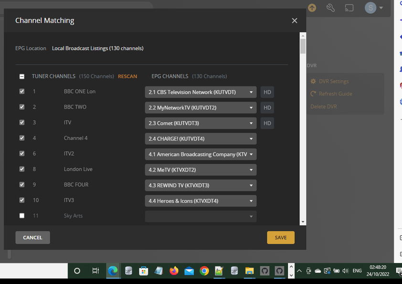The image size is (402, 284).
Task: Toggle HD for BBC TWO
Action: pyautogui.click(x=267, y=108)
